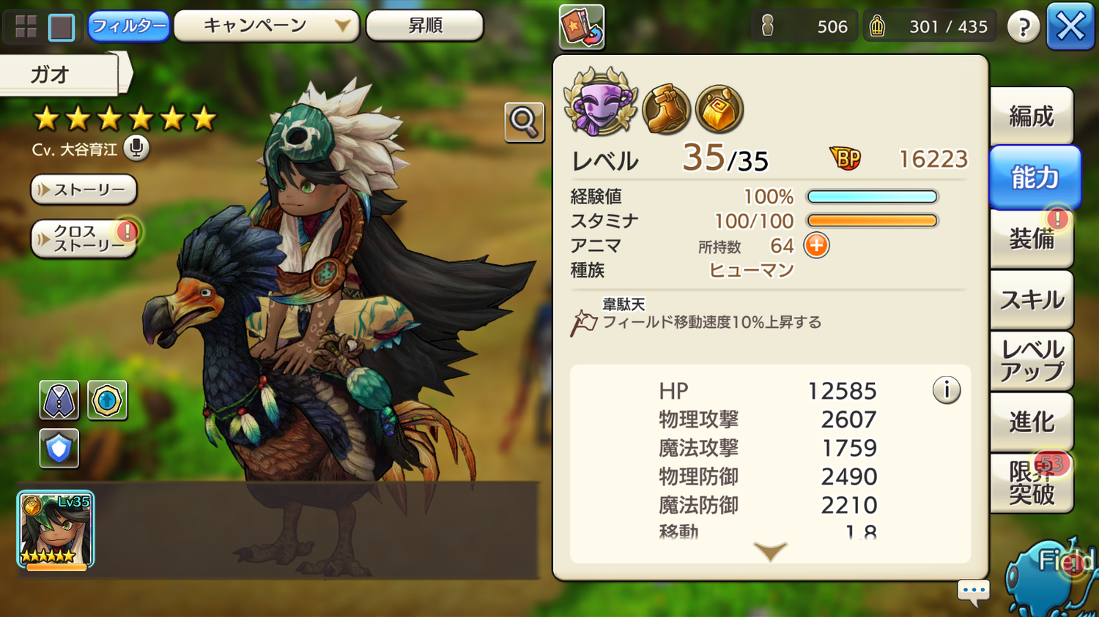Open the character book icon
Viewport: 1099px width, 617px height.
582,27
